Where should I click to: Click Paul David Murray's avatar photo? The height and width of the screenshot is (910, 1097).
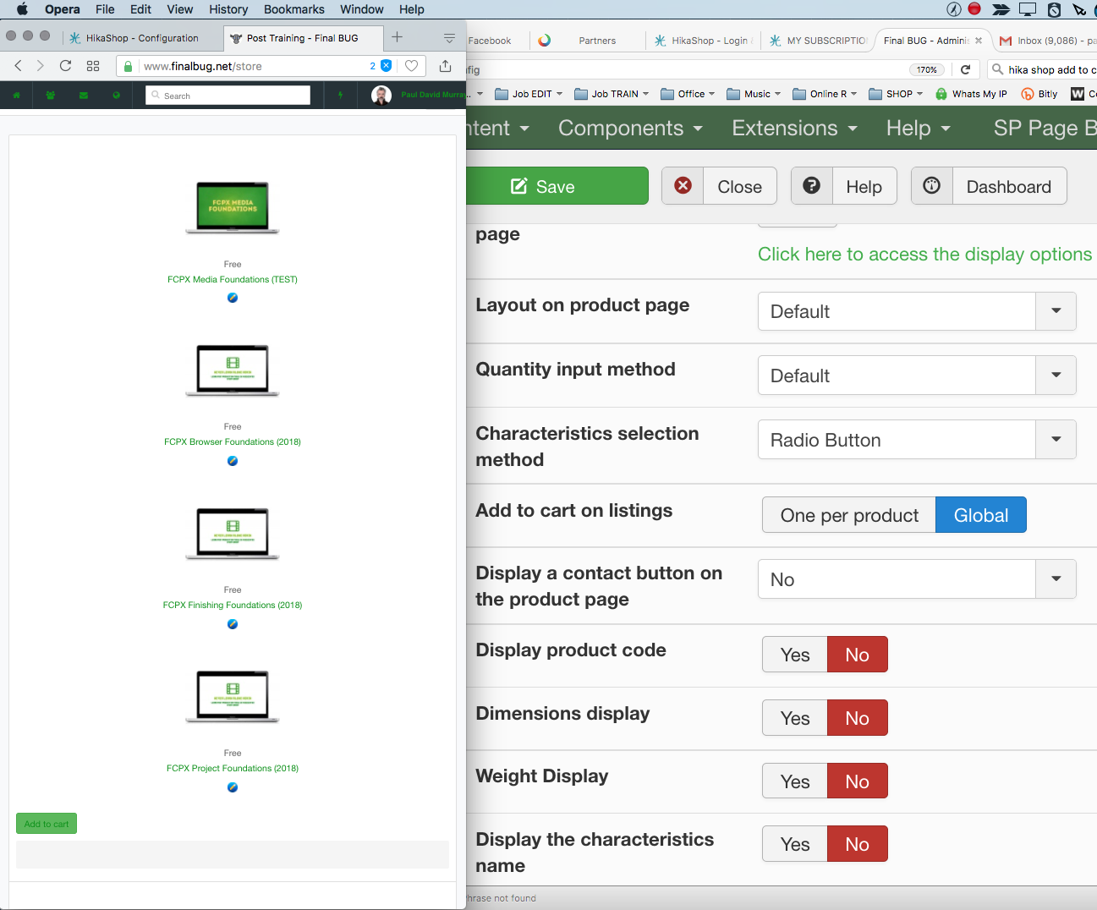381,95
